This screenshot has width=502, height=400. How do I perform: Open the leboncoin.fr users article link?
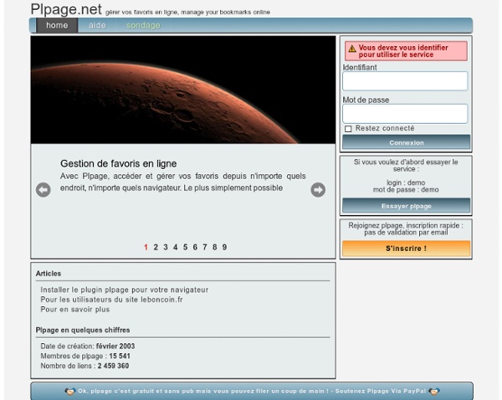point(111,300)
